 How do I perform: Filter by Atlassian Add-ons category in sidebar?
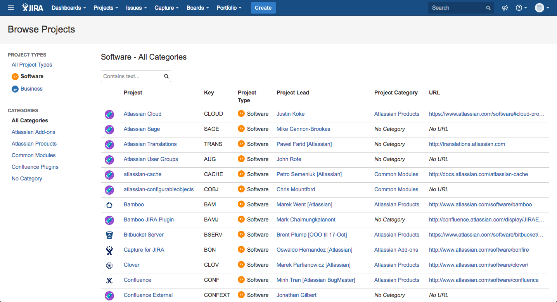33,132
